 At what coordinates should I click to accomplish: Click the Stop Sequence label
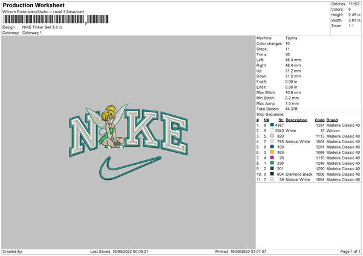coord(270,114)
